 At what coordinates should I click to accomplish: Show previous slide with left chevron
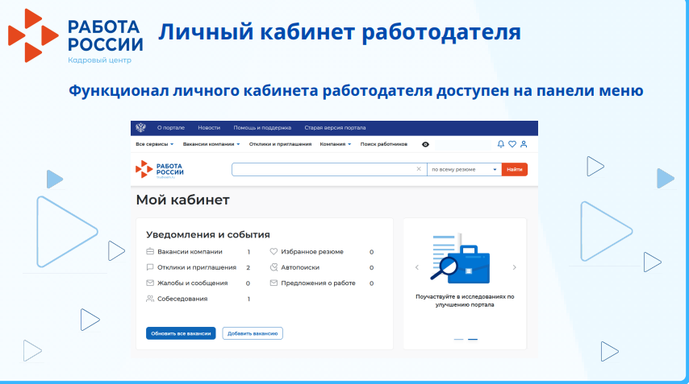click(x=417, y=267)
